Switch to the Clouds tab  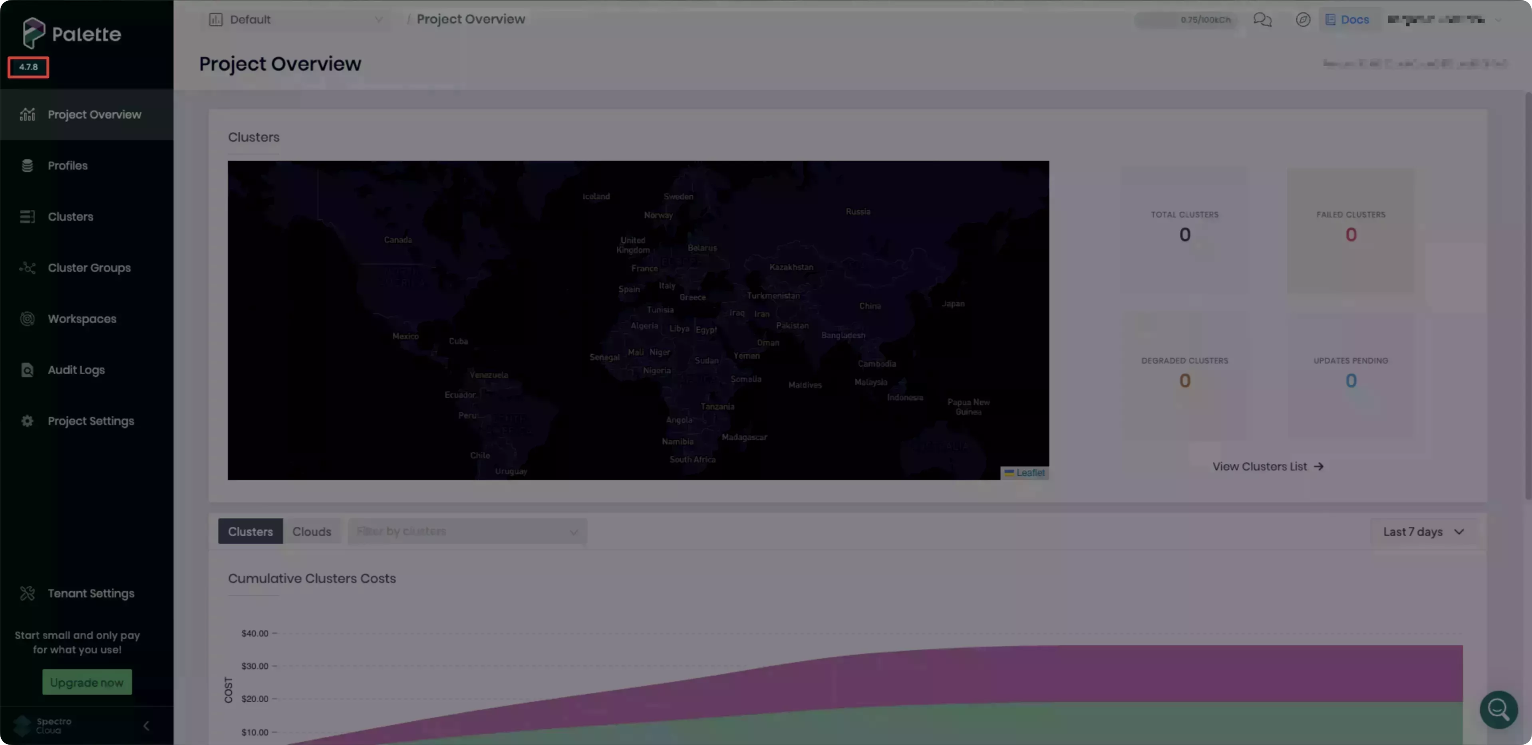tap(312, 531)
